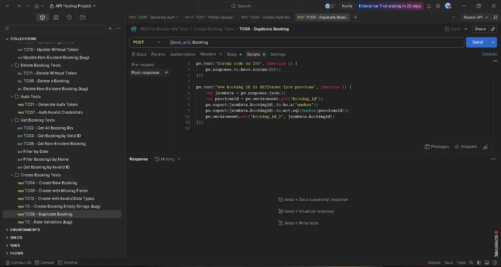Open response more options ellipsis

[493, 159]
